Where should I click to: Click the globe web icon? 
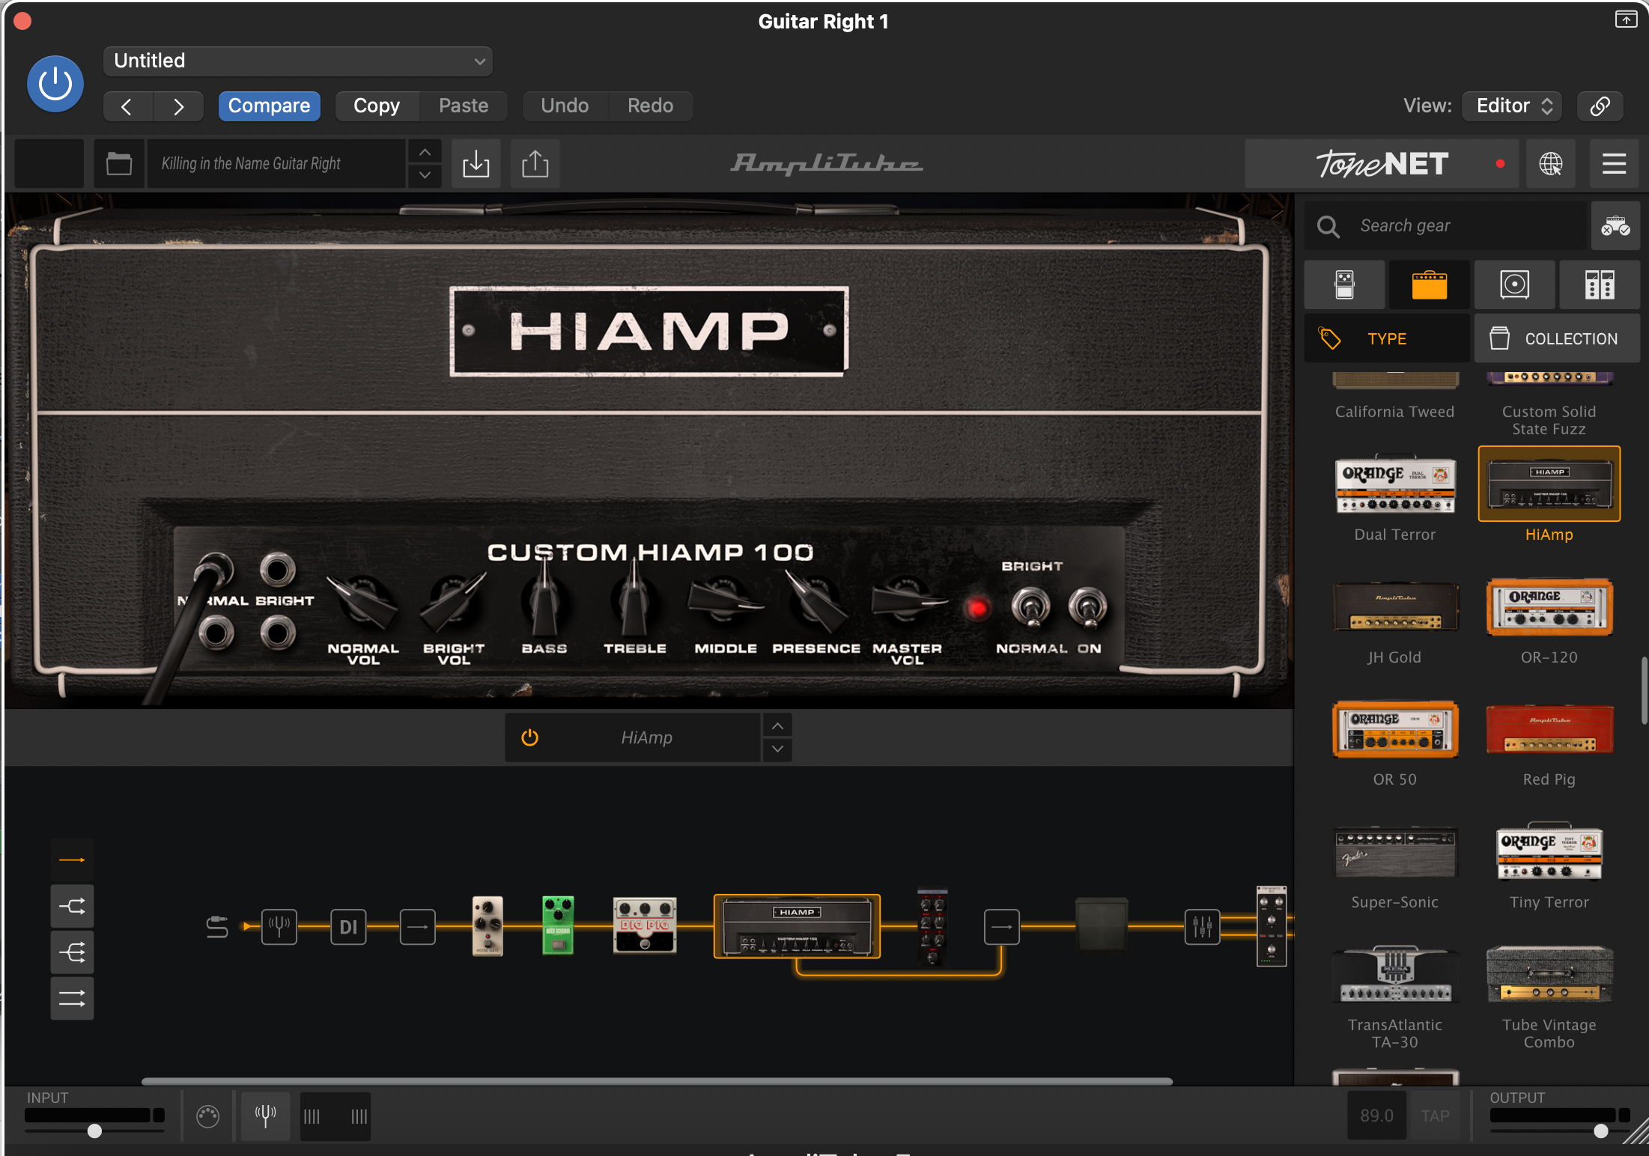pos(1550,163)
